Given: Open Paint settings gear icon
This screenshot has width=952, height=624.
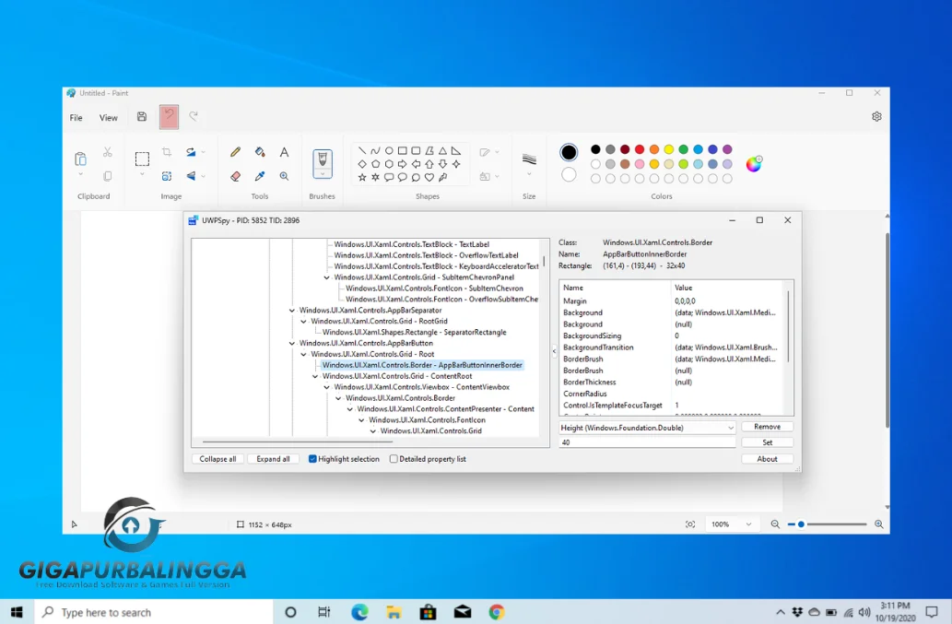Looking at the screenshot, I should [876, 117].
